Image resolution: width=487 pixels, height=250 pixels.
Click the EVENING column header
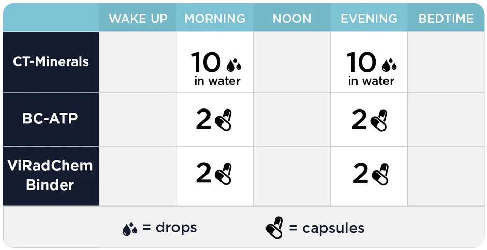coord(369,19)
